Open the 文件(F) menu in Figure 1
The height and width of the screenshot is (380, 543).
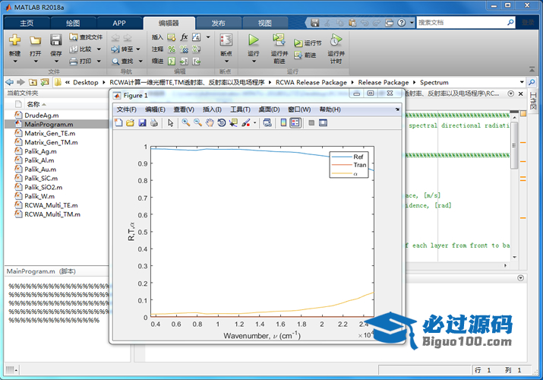[126, 109]
